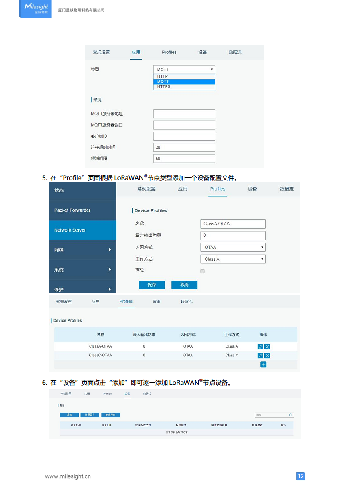350x495 pixels.
Task: Focus the 保活间隔 field showing 60
Action: 184,158
